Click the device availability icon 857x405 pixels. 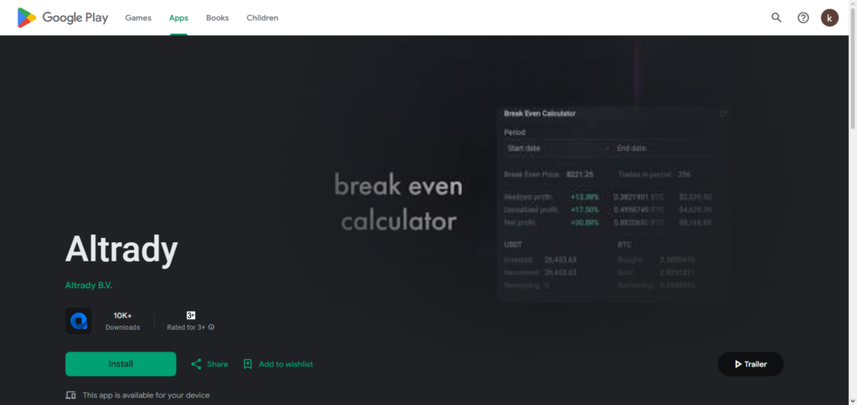(x=70, y=395)
